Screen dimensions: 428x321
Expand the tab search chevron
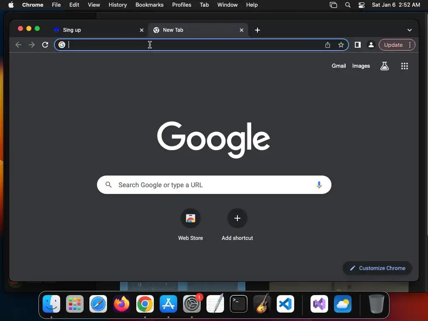coord(410,30)
